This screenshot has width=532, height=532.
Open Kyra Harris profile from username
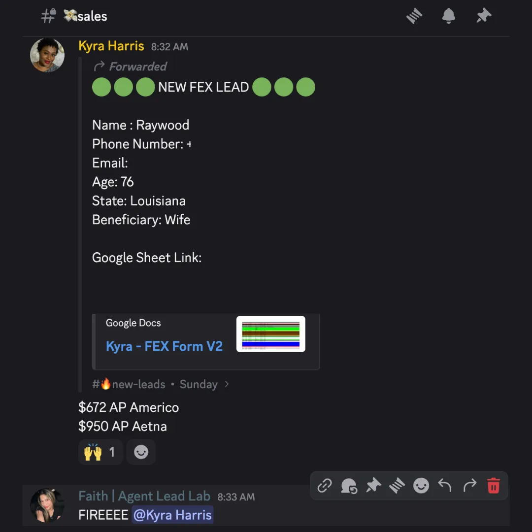coord(111,46)
